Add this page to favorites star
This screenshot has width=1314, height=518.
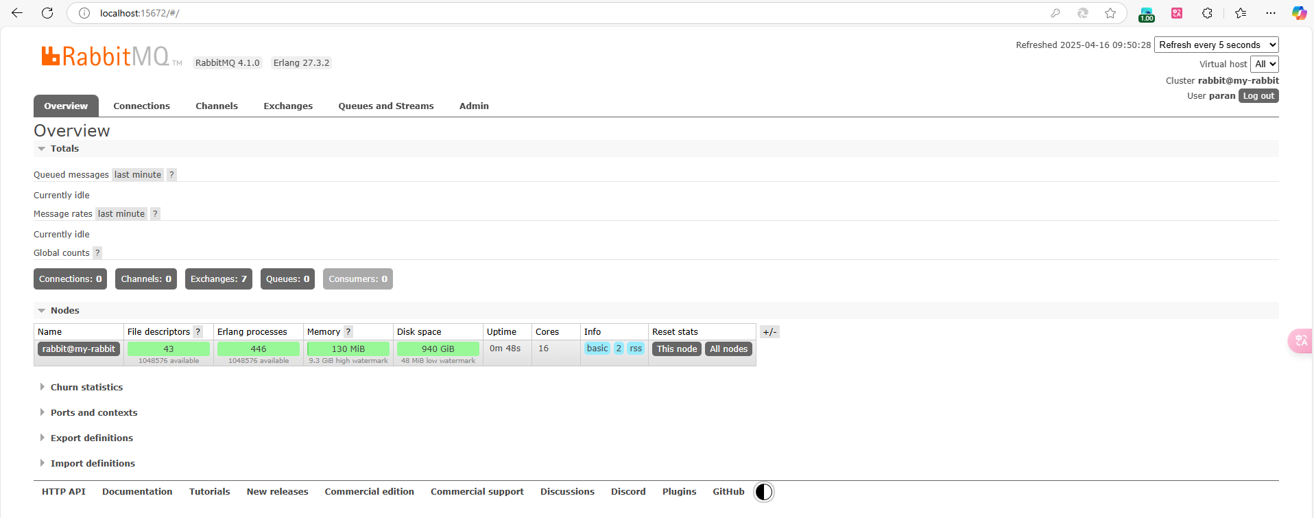[x=1110, y=13]
